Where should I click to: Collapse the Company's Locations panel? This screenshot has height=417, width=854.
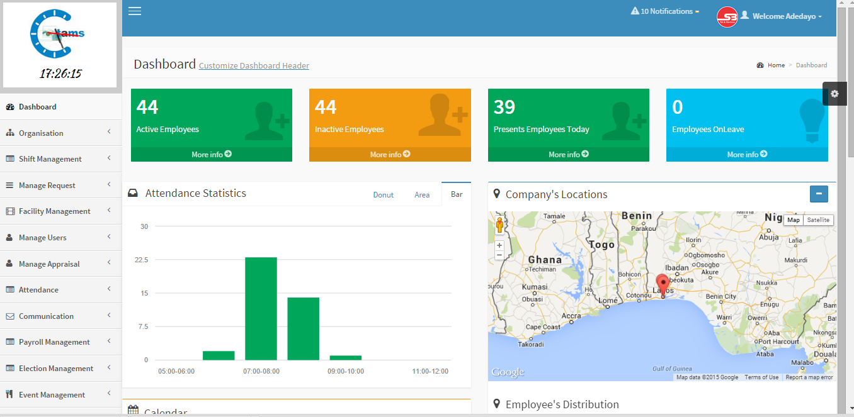click(818, 194)
